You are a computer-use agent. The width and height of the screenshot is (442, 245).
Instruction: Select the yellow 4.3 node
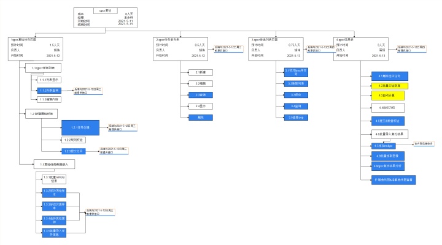[388, 96]
